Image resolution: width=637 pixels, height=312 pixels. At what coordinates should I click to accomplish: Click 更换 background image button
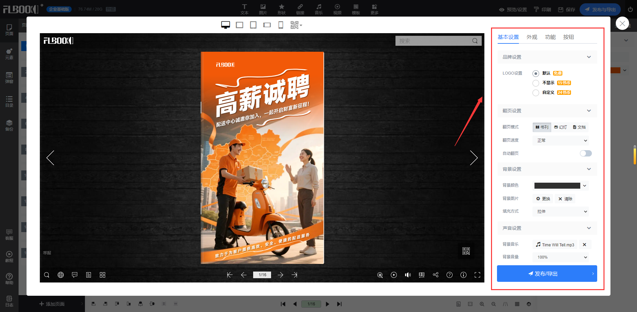[x=543, y=199]
